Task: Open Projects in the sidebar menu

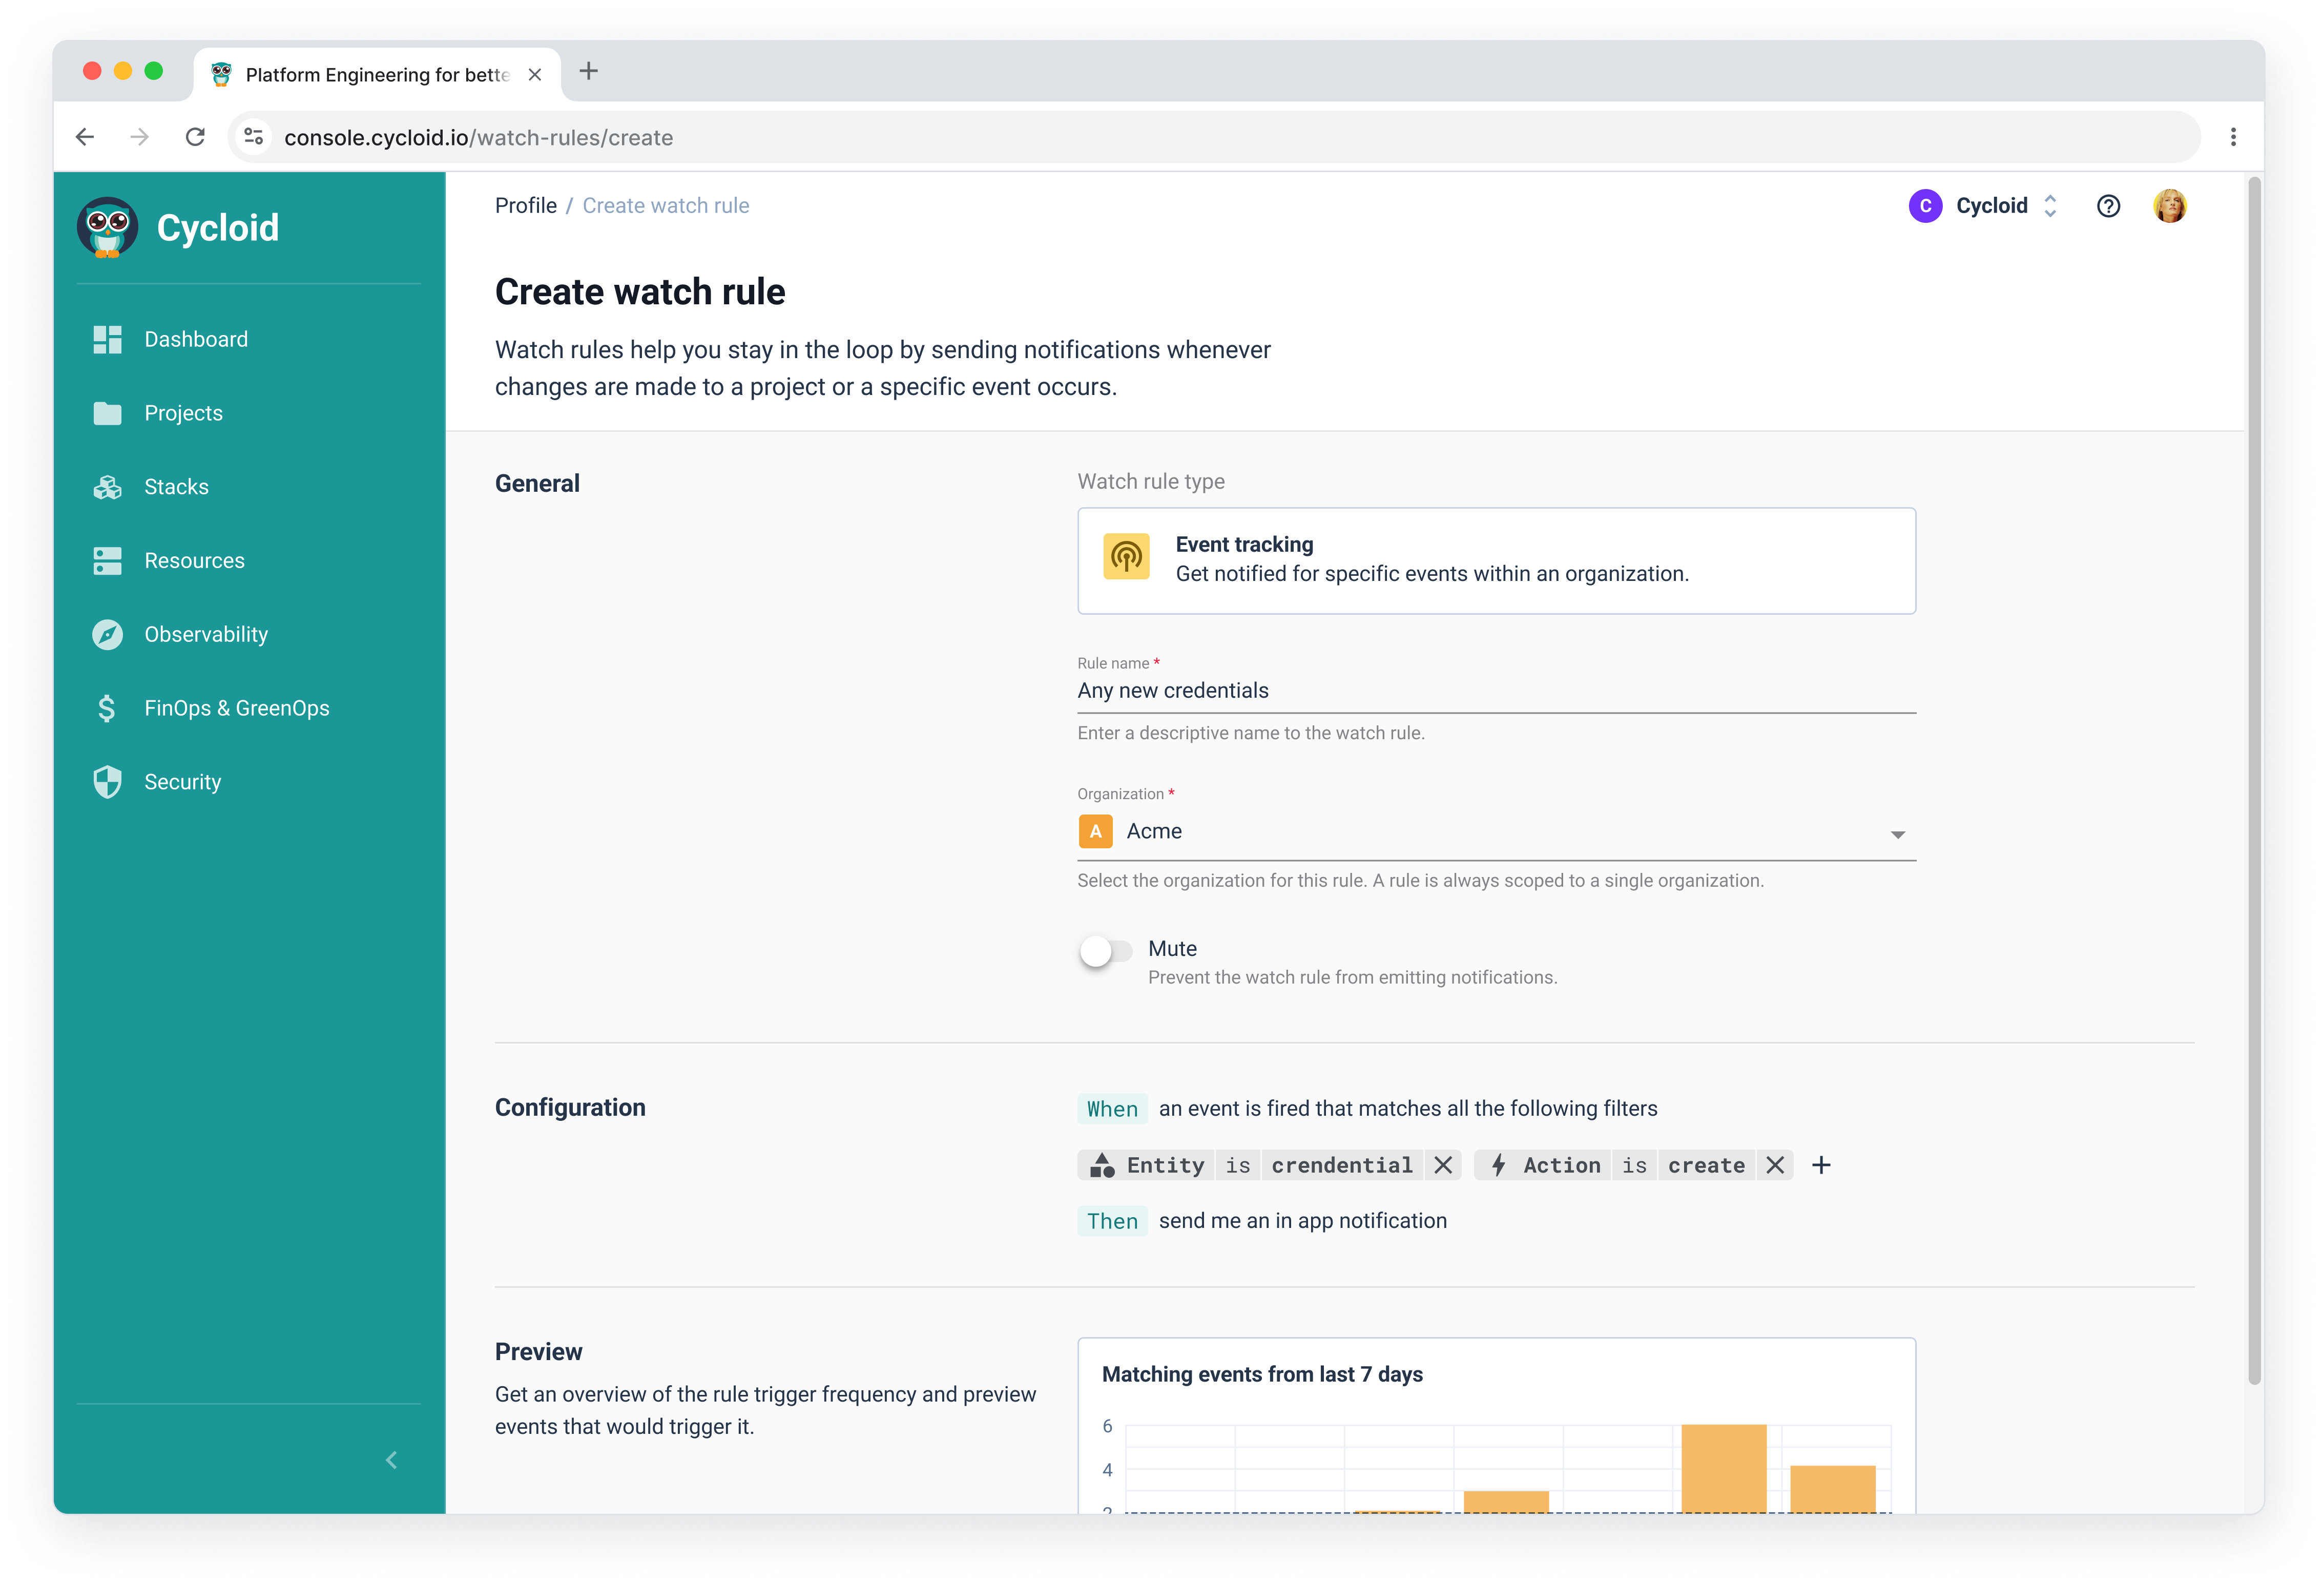Action: [183, 413]
